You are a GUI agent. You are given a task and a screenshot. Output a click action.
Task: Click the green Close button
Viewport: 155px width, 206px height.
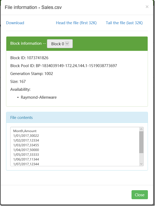tap(140, 195)
